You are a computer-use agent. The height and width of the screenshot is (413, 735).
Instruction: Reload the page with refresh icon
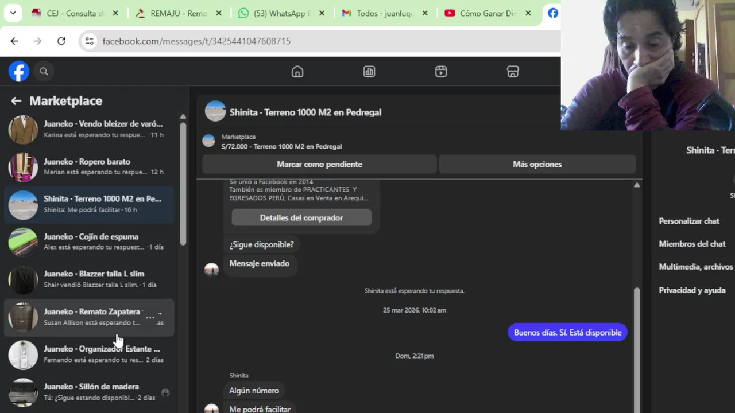click(x=61, y=41)
